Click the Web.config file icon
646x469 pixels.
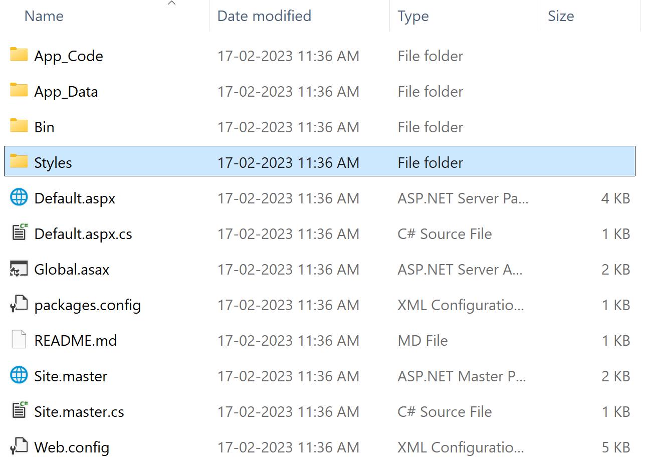pos(19,446)
